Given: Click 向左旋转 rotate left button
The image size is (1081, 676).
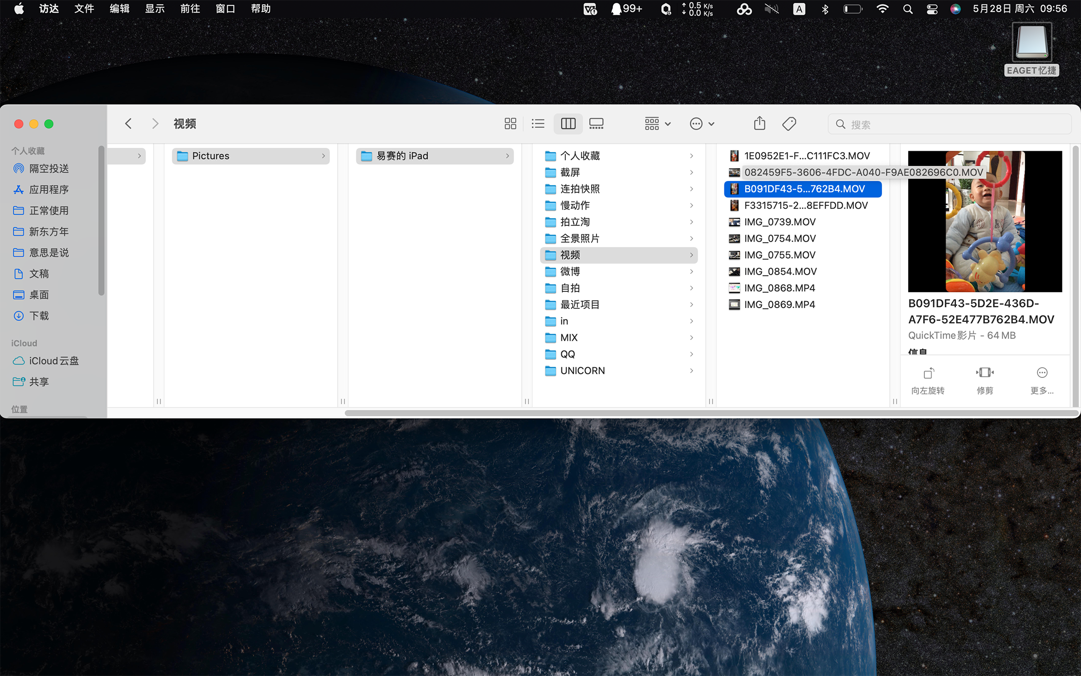Looking at the screenshot, I should pos(928,381).
